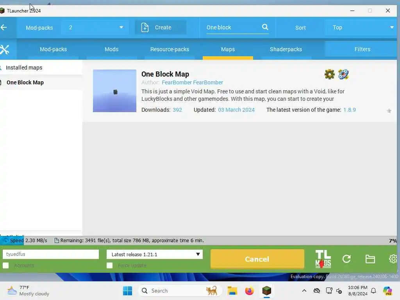Click the Windows taskbar Search box

point(180,291)
